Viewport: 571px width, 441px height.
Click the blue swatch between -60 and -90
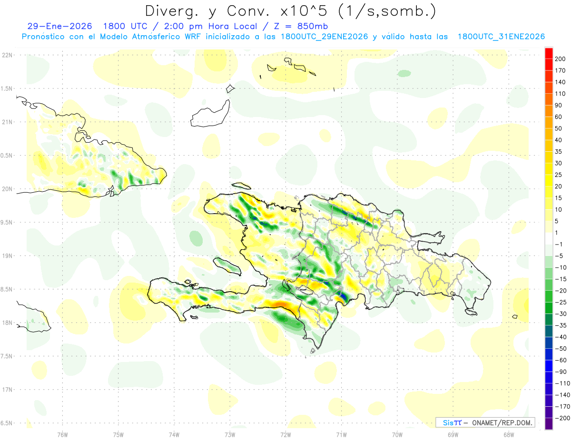(549, 366)
